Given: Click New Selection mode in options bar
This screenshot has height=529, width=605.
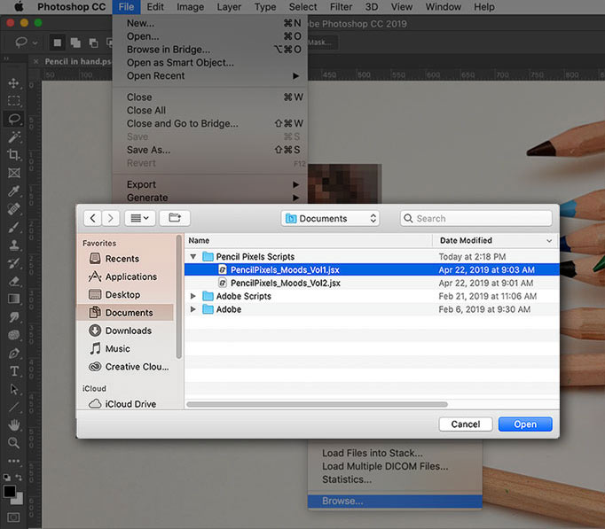Looking at the screenshot, I should coord(57,43).
